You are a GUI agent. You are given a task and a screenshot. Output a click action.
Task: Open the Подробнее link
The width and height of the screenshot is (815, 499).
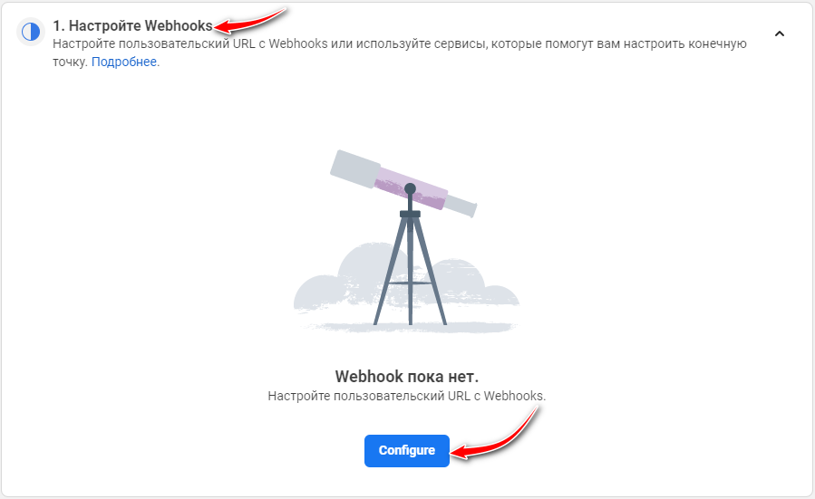point(124,62)
